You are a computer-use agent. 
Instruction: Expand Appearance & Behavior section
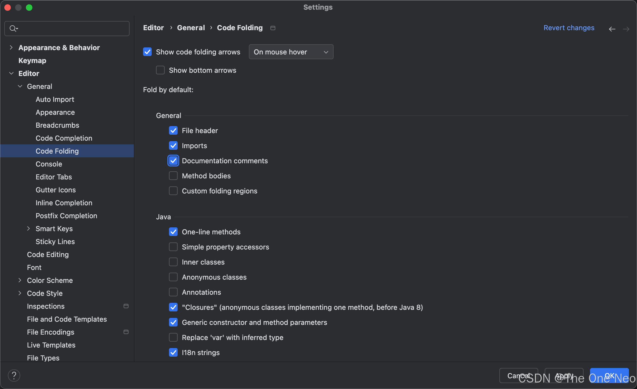11,47
